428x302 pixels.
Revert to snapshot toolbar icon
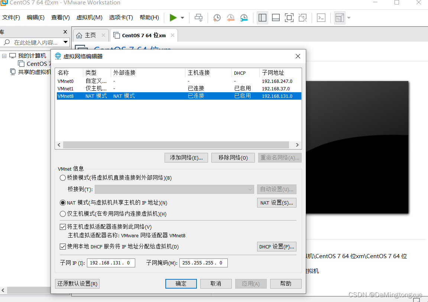tap(230, 18)
